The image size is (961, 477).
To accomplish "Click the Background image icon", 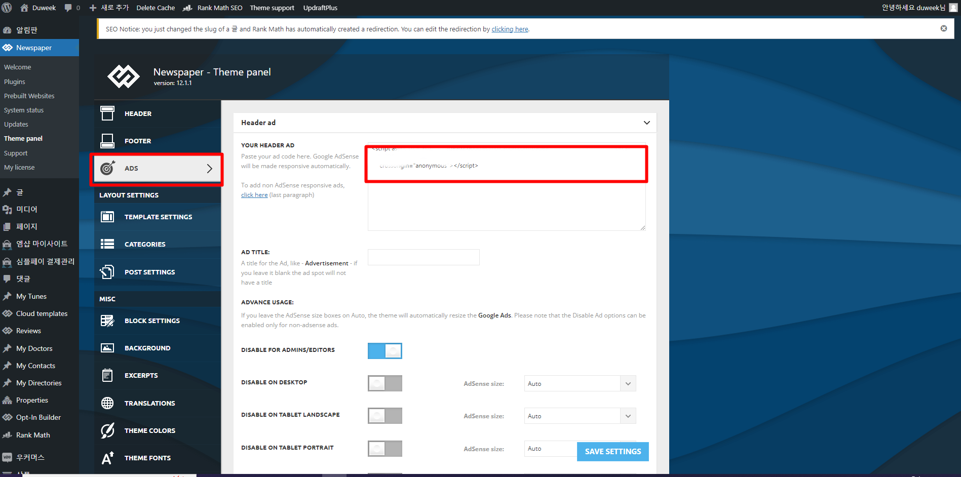I will coord(107,348).
